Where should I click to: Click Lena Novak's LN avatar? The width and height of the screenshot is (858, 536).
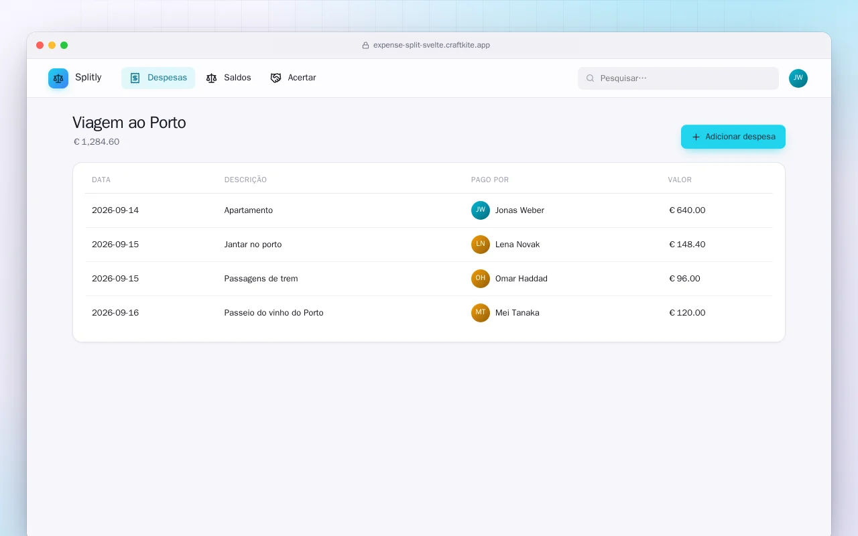click(x=481, y=245)
